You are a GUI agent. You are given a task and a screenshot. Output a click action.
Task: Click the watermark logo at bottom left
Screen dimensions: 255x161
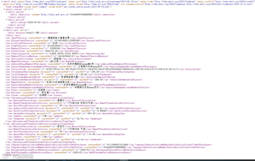18,156
